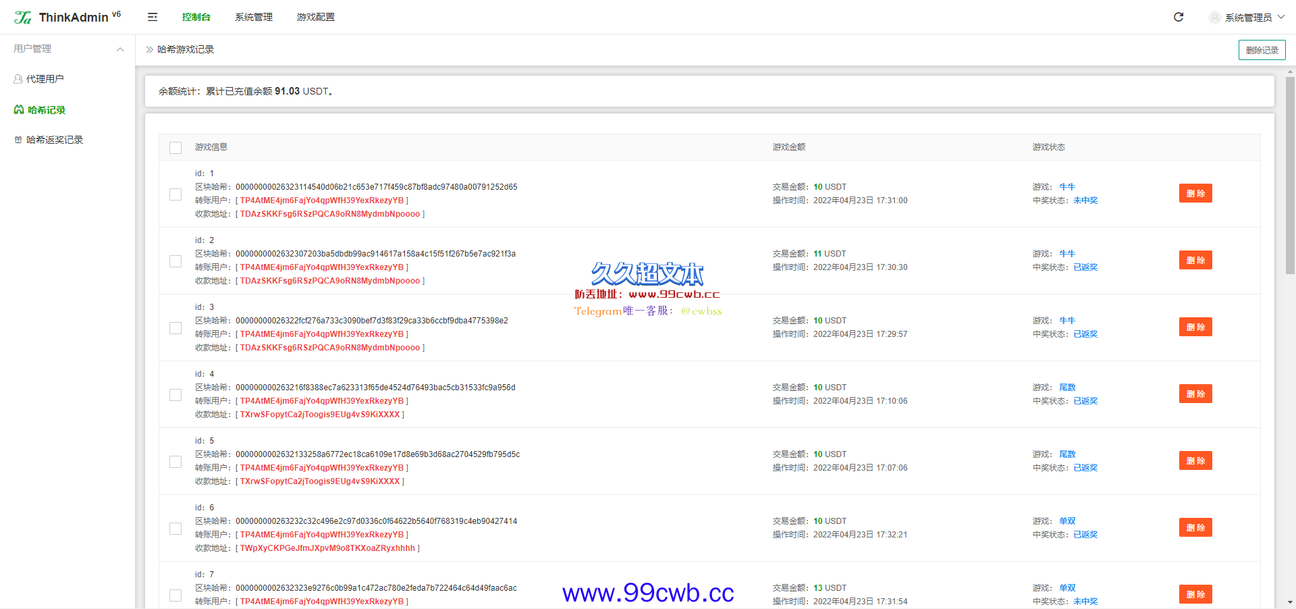Check the checkbox for record id 7
This screenshot has height=609, width=1296.
(x=175, y=595)
